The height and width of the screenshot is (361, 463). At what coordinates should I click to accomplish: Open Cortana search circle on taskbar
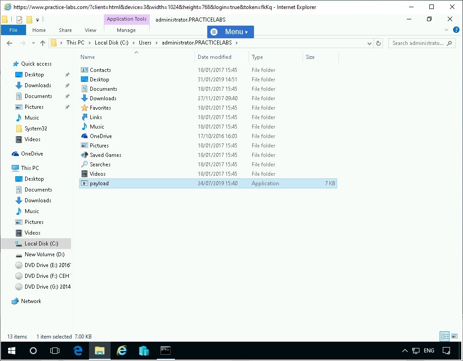(33, 351)
